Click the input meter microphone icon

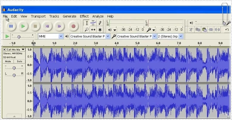click(x=149, y=30)
